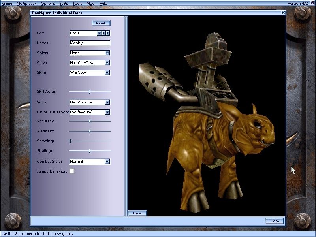Open the Voice dropdown
Image resolution: width=316 pixels, height=237 pixels.
pyautogui.click(x=107, y=102)
